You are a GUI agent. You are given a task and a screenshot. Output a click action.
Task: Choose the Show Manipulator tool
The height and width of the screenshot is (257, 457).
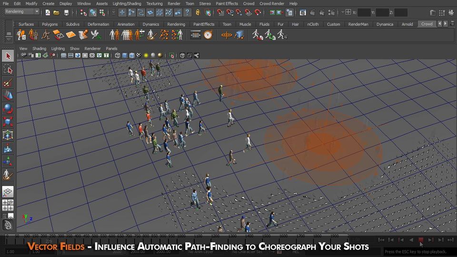[x=8, y=161]
